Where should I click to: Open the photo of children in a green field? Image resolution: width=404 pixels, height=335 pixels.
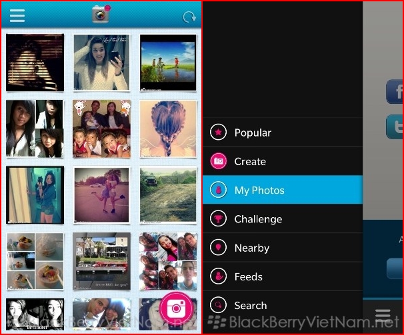coord(168,63)
